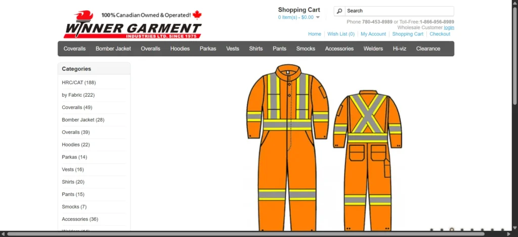Click the vertical scrollbar down arrow
Viewport: 518px width, 237px height.
(x=514, y=228)
